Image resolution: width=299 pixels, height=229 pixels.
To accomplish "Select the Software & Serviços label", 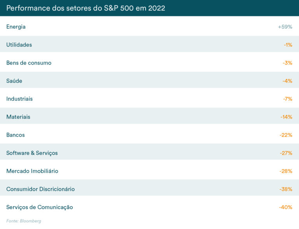I will (32, 153).
